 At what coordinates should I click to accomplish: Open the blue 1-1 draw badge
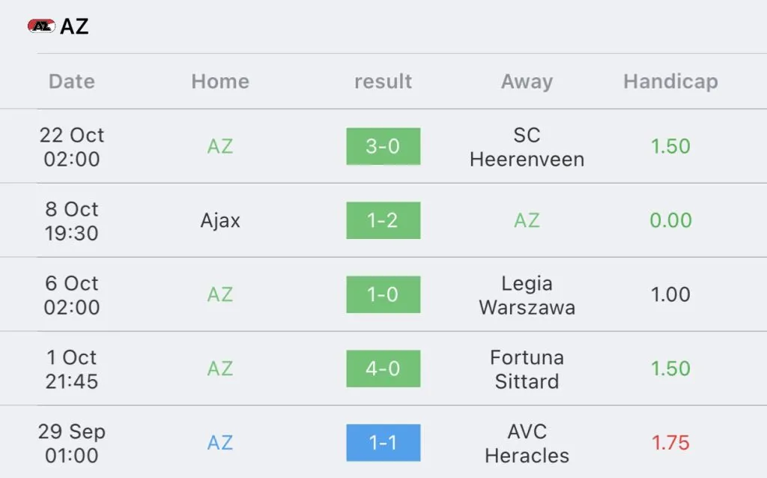(383, 443)
